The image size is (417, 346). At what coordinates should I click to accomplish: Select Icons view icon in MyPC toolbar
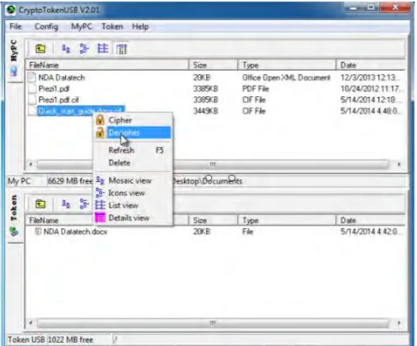tap(84, 49)
